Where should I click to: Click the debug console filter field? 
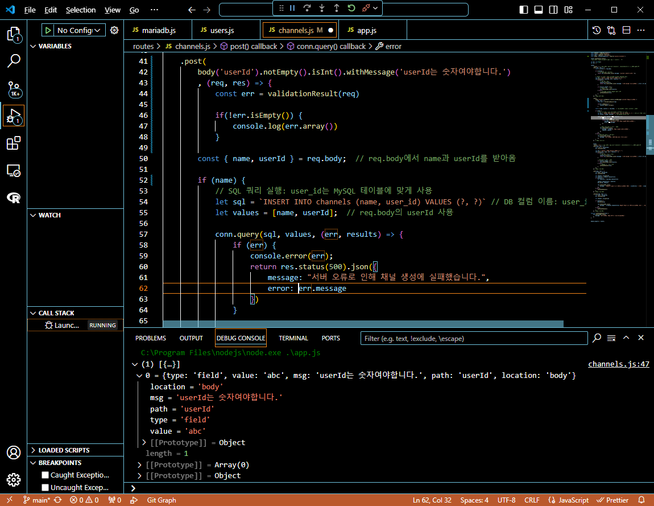(x=474, y=338)
